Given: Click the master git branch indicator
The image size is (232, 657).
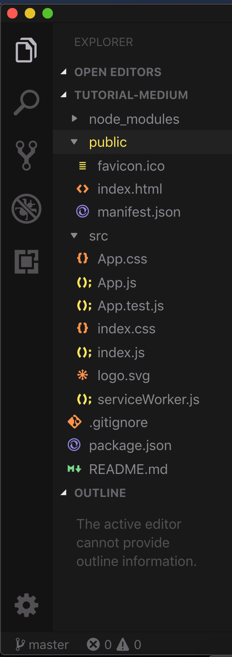Looking at the screenshot, I should [x=42, y=645].
